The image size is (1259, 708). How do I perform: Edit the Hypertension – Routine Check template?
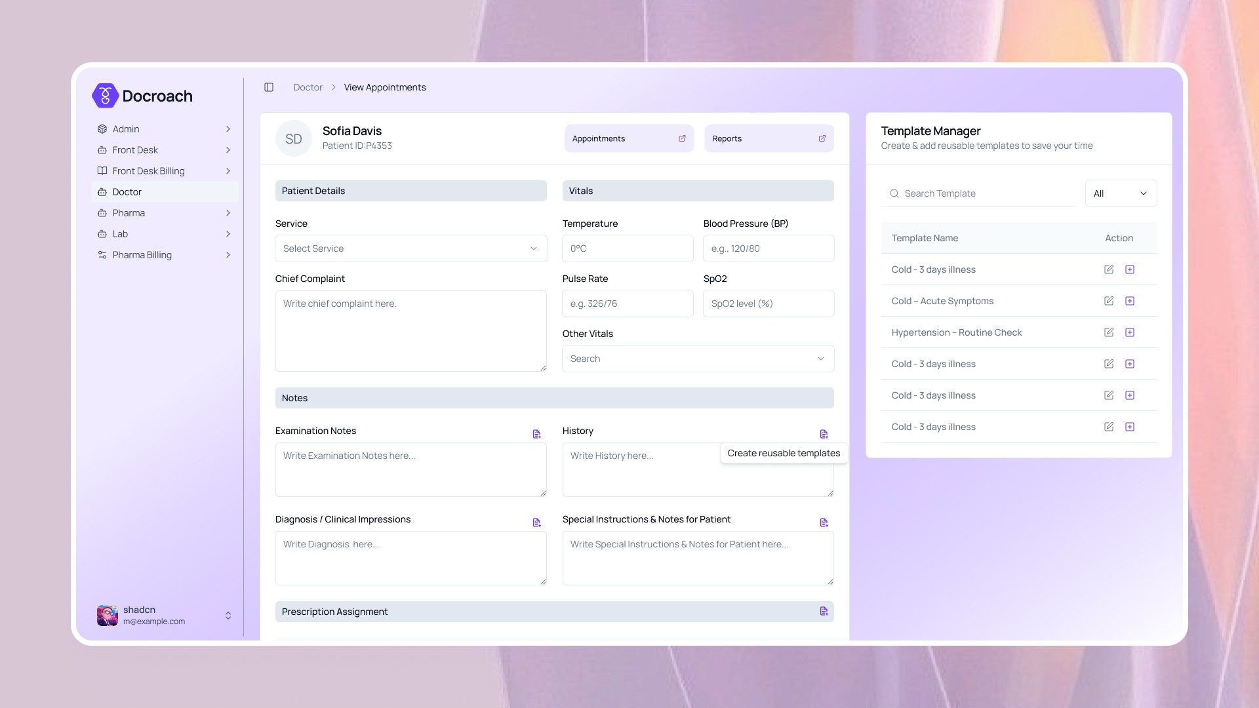1109,332
